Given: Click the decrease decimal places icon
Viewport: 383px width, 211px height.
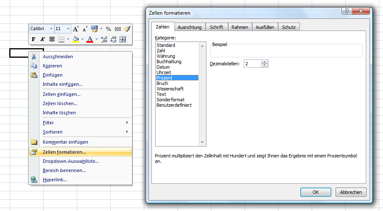Looking at the screenshot, I should [113, 39].
